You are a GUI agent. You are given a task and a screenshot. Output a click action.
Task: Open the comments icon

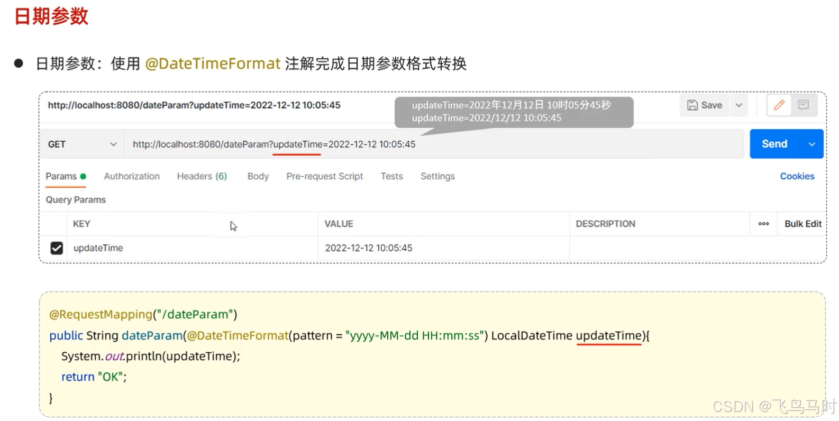[804, 105]
